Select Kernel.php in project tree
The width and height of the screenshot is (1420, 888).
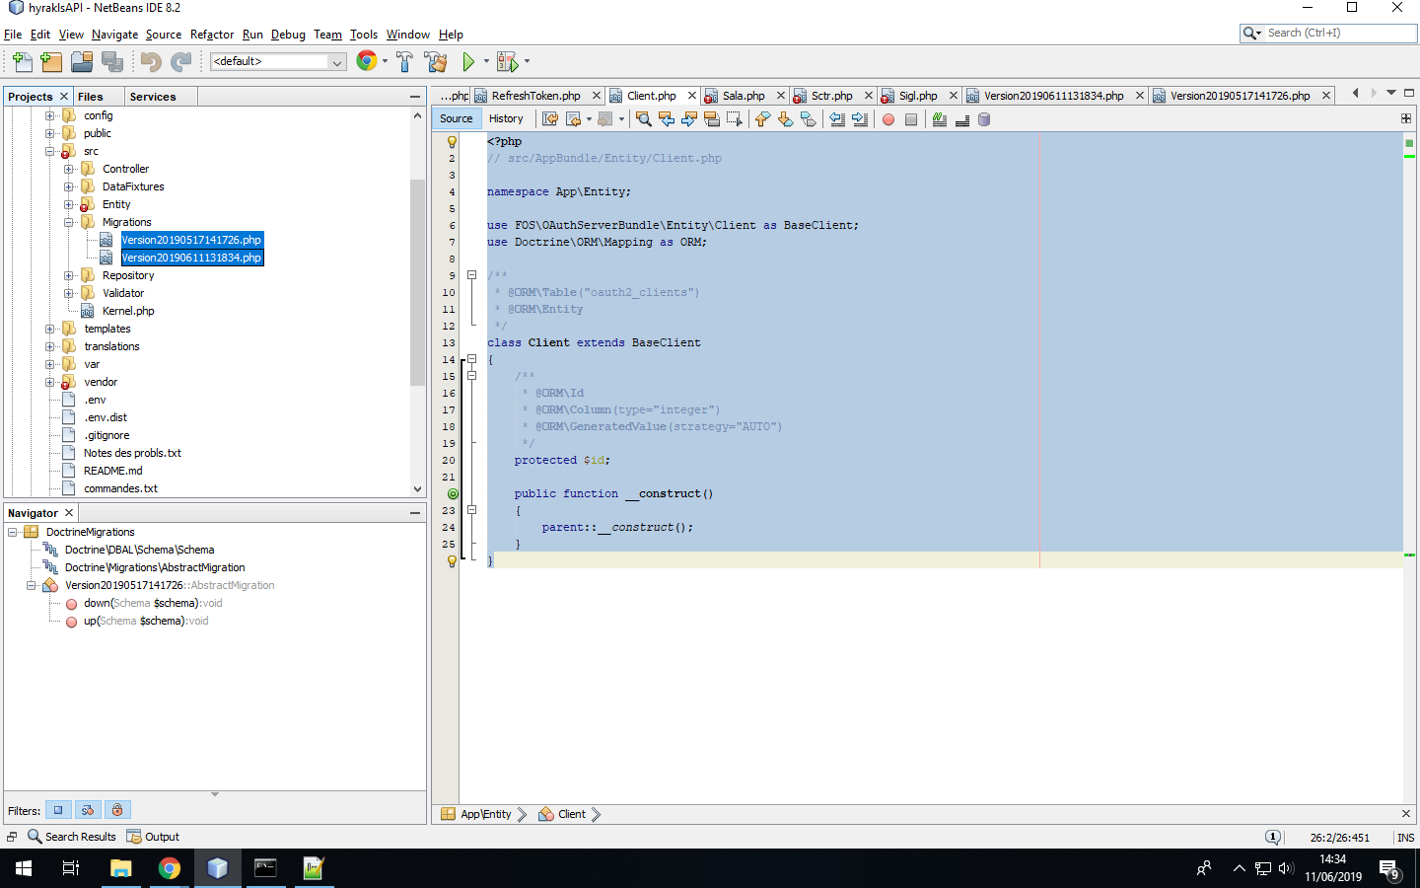pos(128,311)
